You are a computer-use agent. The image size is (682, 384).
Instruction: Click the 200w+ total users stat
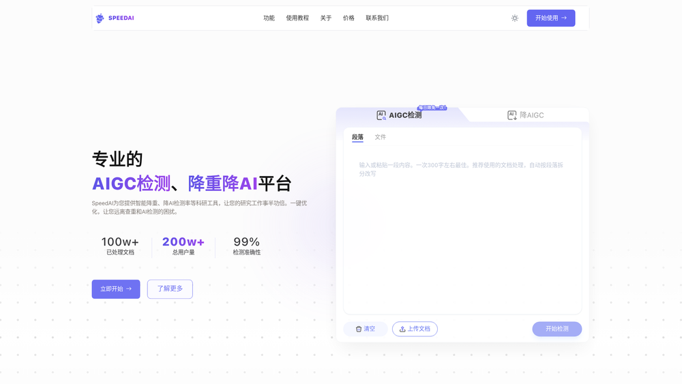(x=183, y=242)
